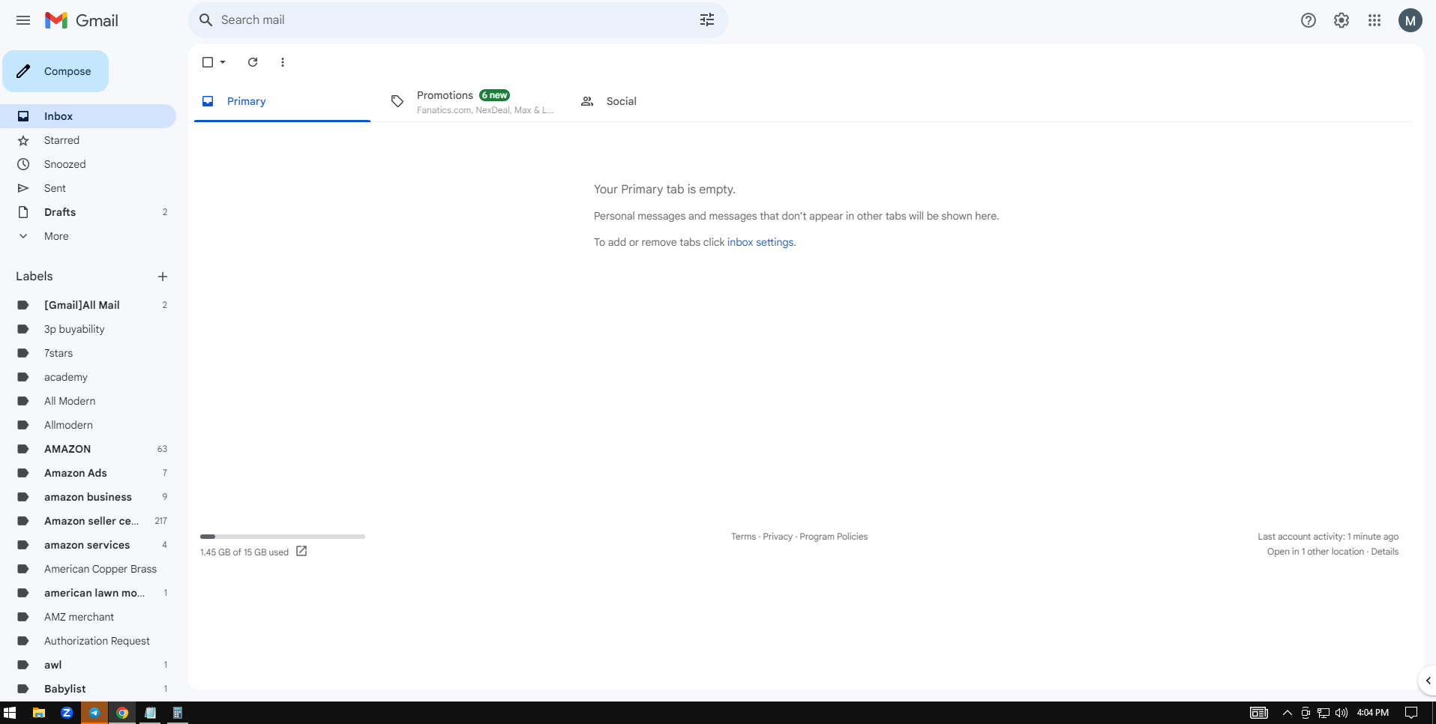Open the volume control in system tray

[1342, 713]
